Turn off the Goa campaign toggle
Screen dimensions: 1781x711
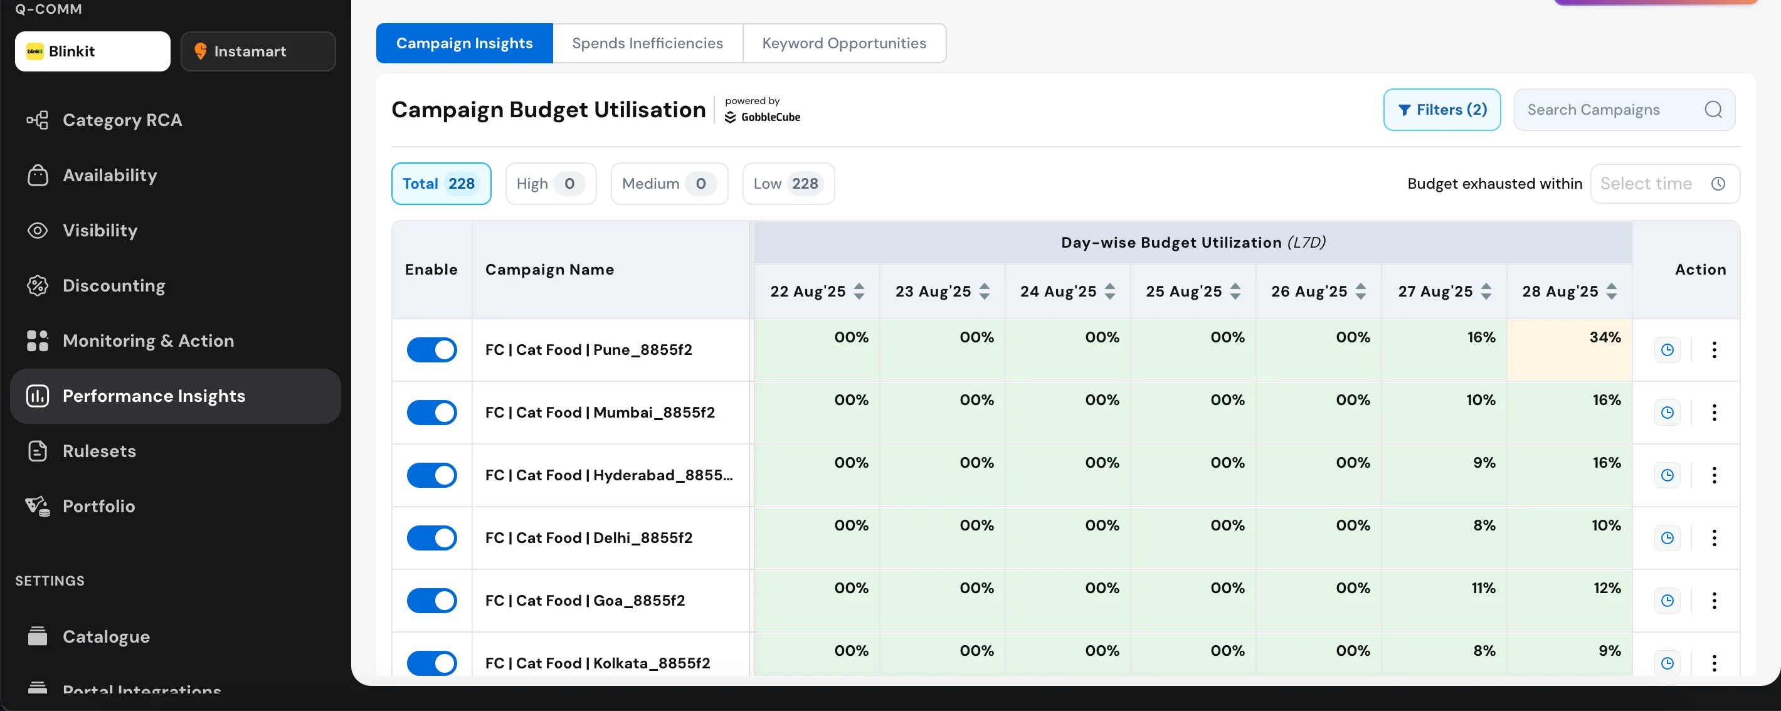[431, 601]
